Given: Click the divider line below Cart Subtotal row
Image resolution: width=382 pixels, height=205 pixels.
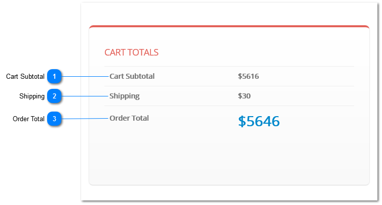Looking at the screenshot, I should (229, 86).
